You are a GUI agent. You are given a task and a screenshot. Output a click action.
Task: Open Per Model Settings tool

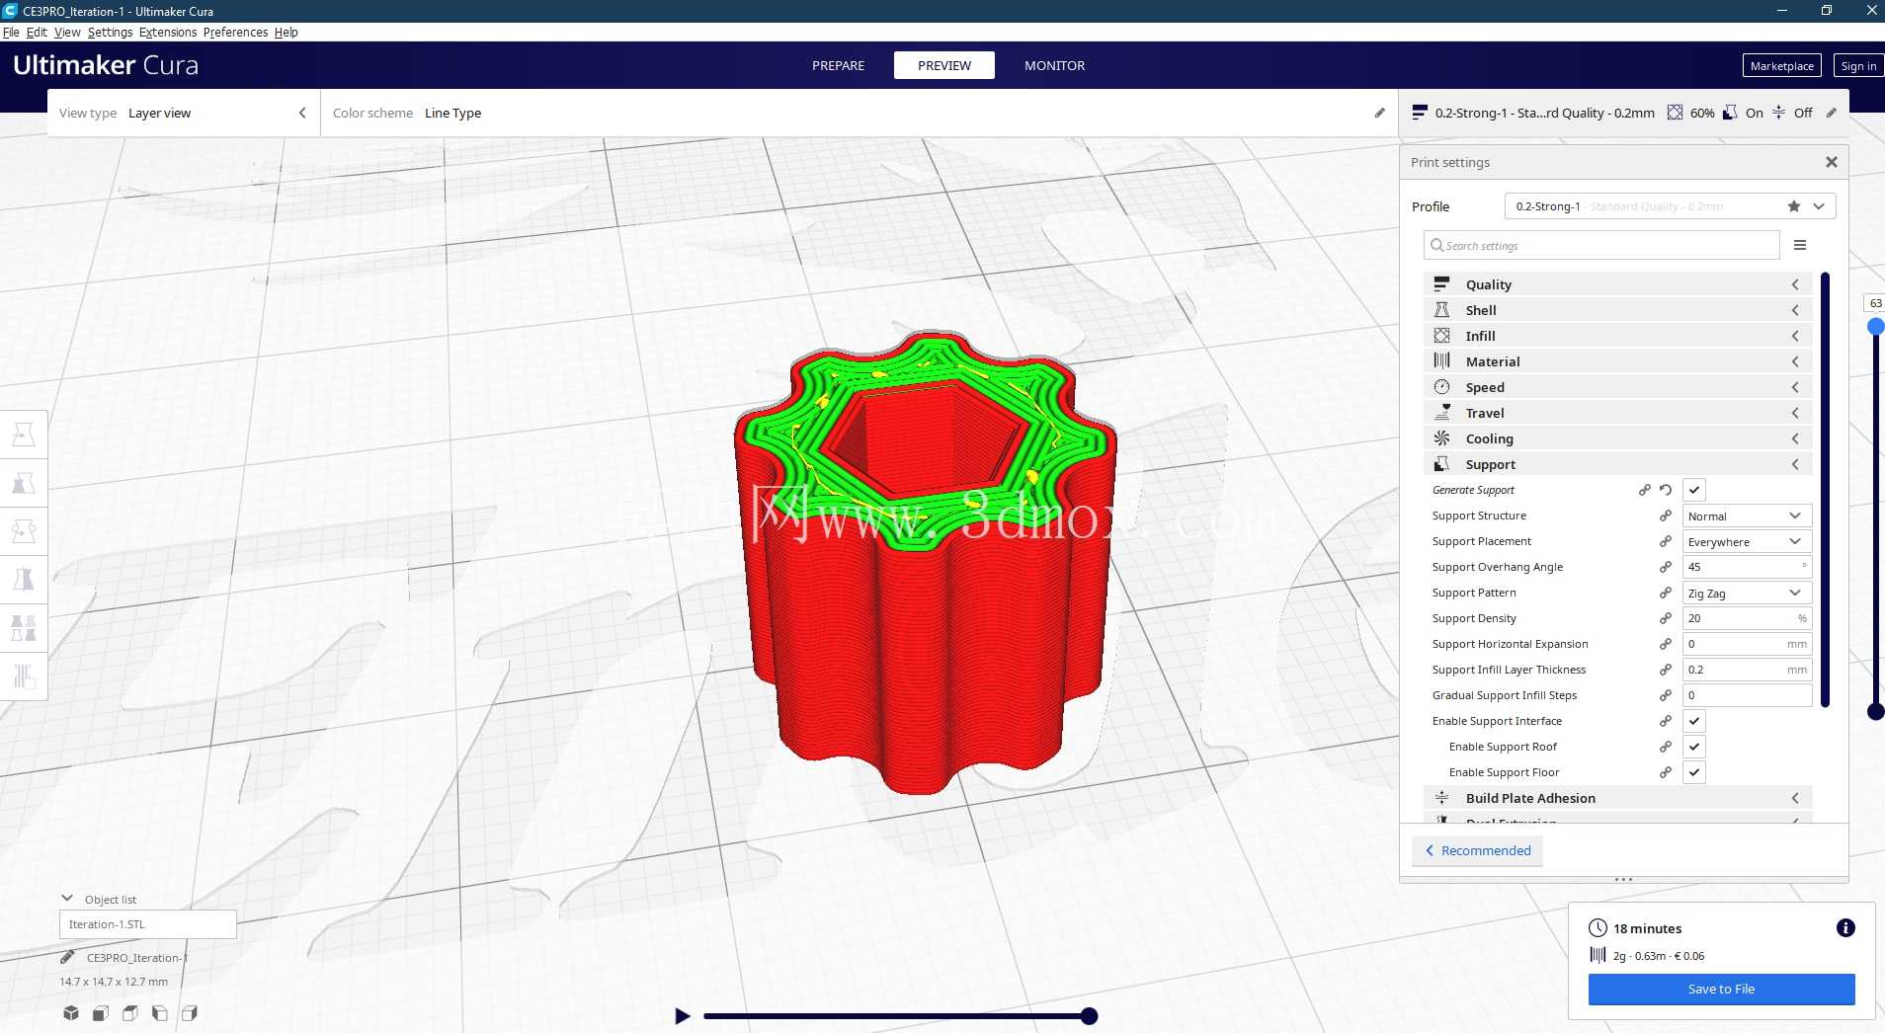coord(24,628)
